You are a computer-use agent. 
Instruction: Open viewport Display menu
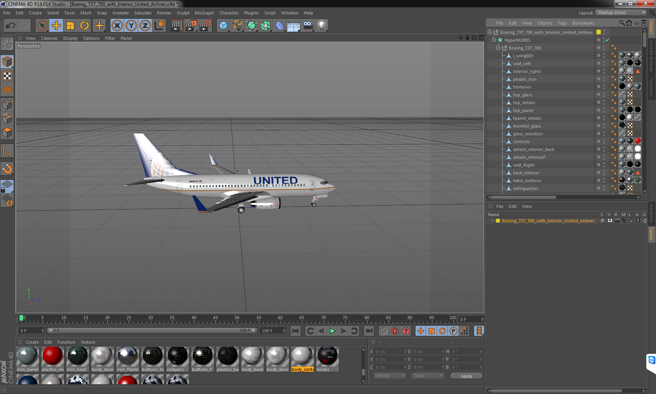click(x=70, y=38)
